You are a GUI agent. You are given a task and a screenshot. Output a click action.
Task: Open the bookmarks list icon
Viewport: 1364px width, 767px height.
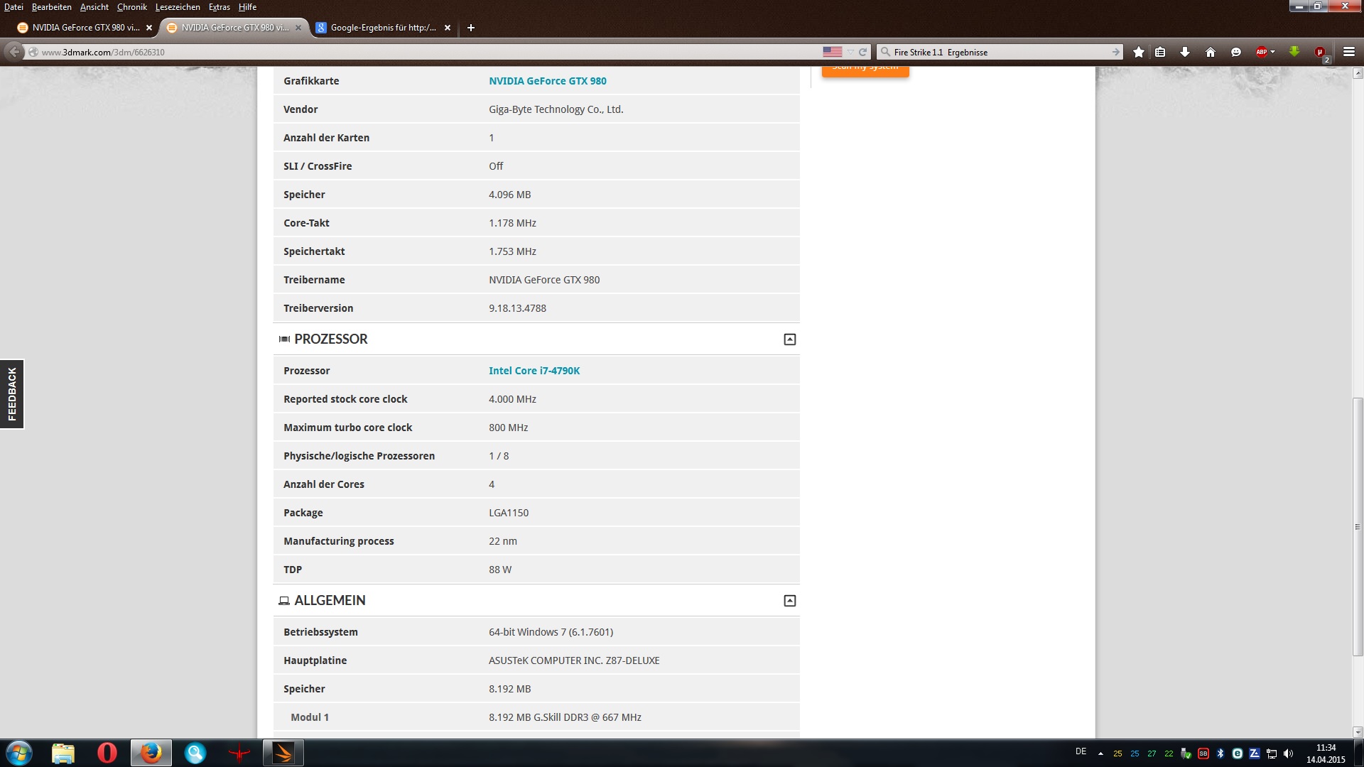[1160, 52]
